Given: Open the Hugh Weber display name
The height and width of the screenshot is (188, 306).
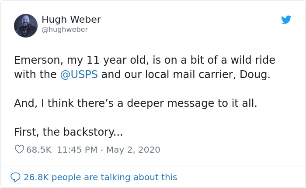Looking at the screenshot, I should [71, 20].
